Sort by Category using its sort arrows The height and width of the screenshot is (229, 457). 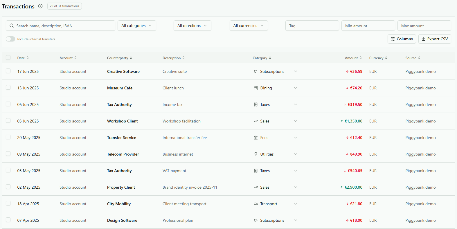click(x=270, y=58)
